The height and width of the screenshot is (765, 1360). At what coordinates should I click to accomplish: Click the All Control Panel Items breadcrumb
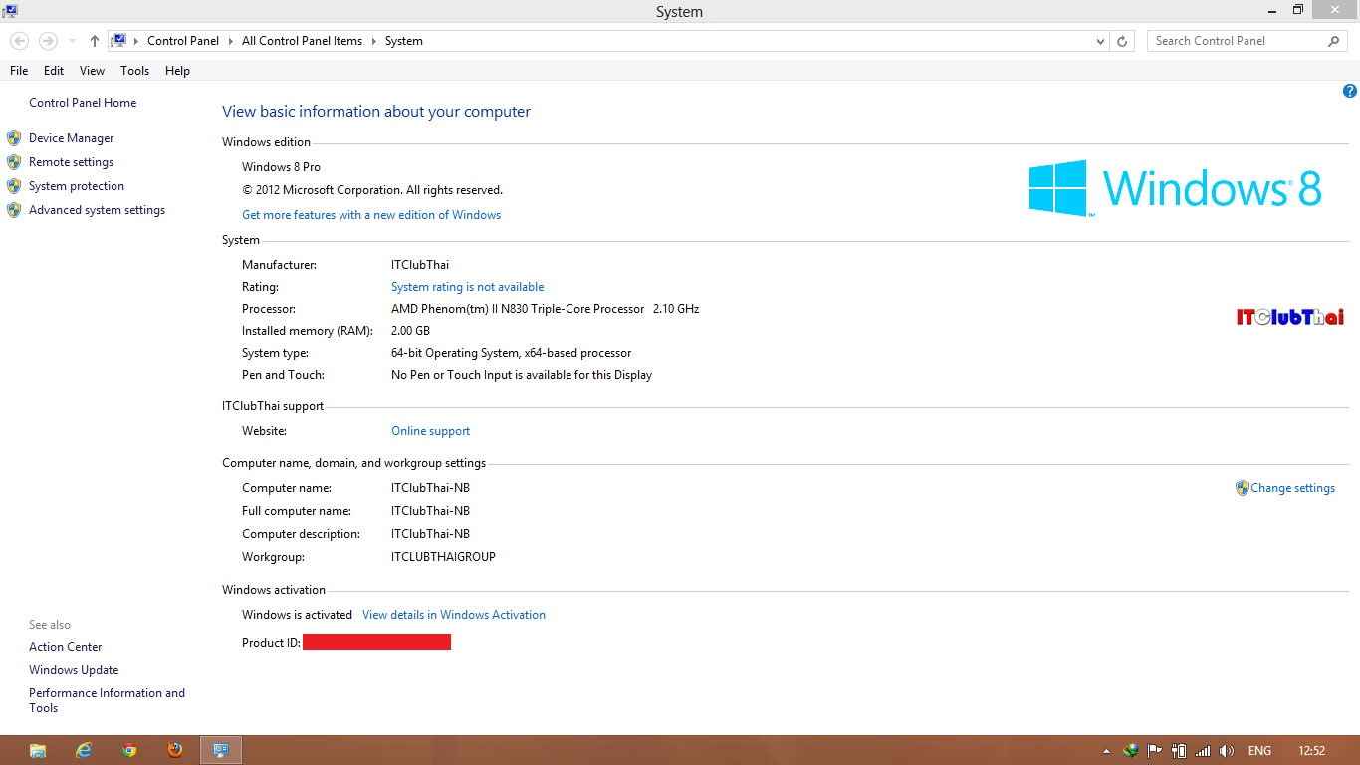click(303, 41)
